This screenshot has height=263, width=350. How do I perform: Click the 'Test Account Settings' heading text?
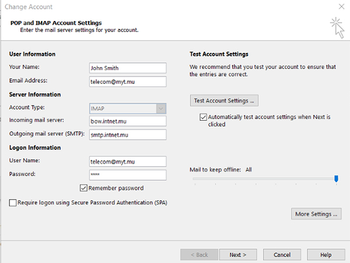tap(219, 54)
